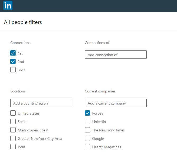Click the Connections section label
The image size is (177, 158).
(20, 43)
